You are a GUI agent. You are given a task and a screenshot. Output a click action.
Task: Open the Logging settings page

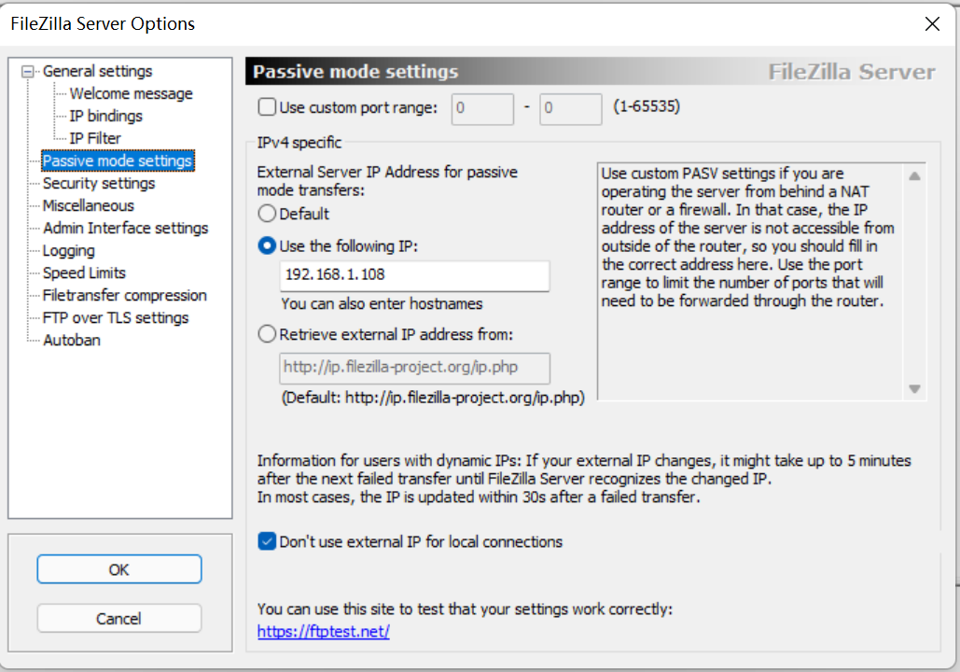[x=69, y=250]
